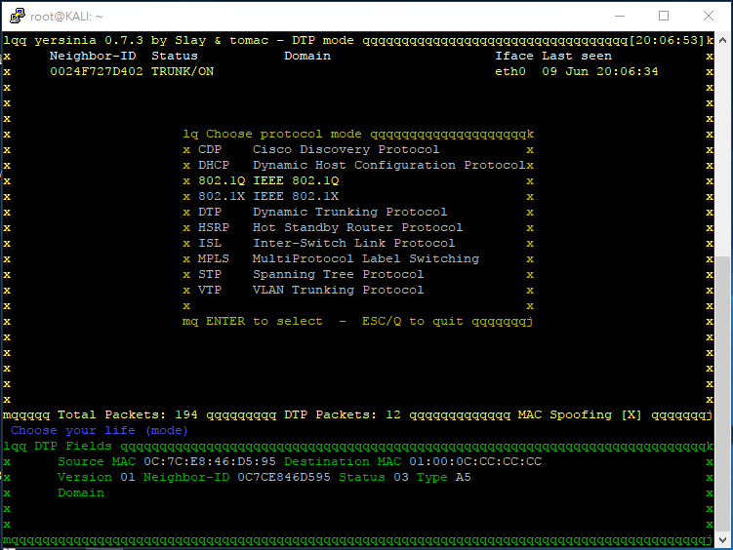Click last seen time 09 Jun 20:06:34
The width and height of the screenshot is (733, 550).
click(x=600, y=72)
